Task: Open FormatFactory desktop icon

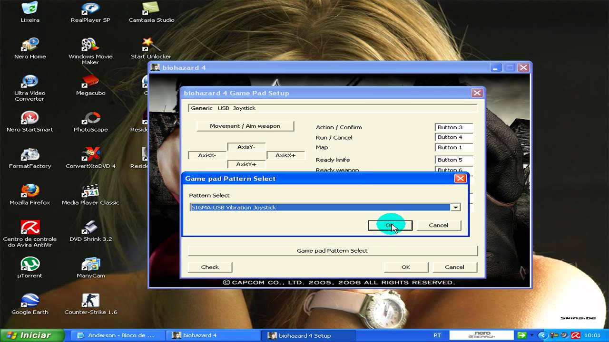Action: [x=30, y=159]
